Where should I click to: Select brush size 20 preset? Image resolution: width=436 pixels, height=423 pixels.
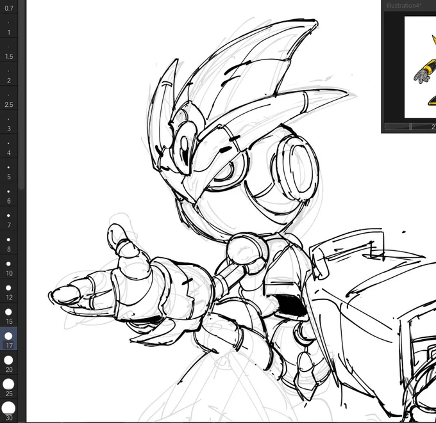[8, 363]
